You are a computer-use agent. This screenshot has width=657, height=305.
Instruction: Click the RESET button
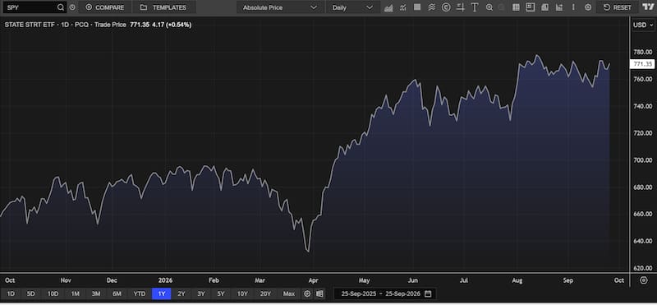pos(618,7)
